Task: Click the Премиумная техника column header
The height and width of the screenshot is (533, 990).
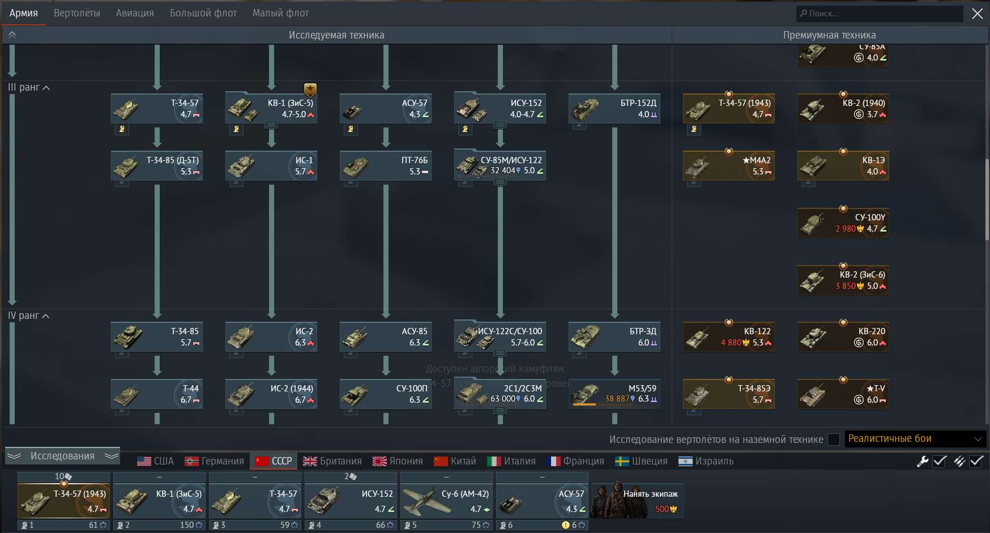Action: 829,35
